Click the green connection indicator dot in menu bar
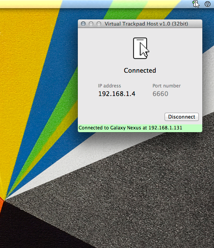Image resolution: width=214 pixels, height=248 pixels. [x=193, y=2]
